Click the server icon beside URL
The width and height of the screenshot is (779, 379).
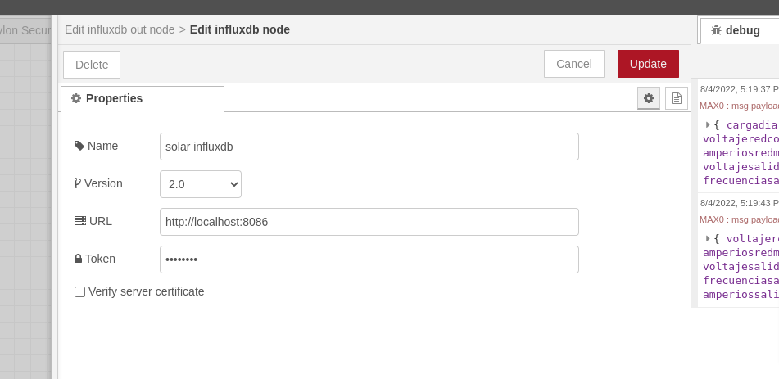pyautogui.click(x=80, y=221)
